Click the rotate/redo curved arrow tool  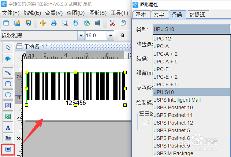pyautogui.click(x=8, y=58)
